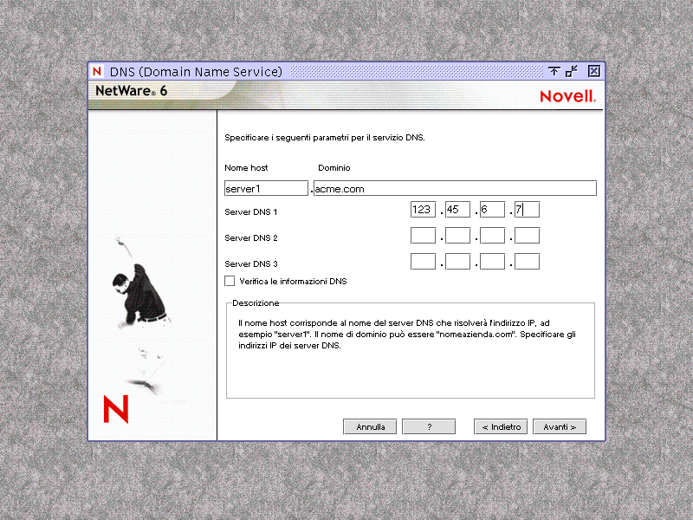Open the help dialog via the ? button
This screenshot has width=693, height=520.
pyautogui.click(x=429, y=426)
